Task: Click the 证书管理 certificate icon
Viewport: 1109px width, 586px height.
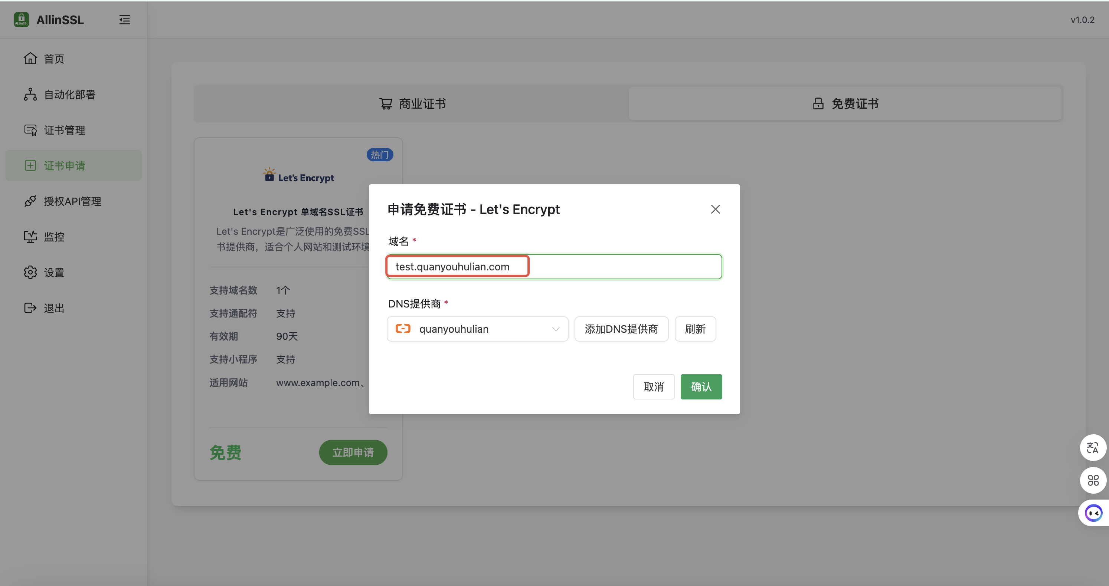Action: click(30, 130)
